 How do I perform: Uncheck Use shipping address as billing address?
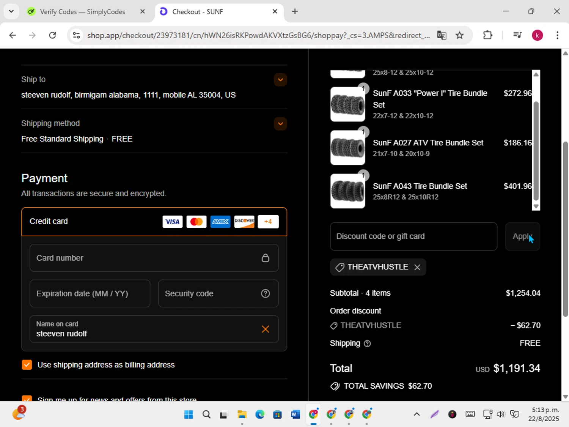tap(27, 365)
